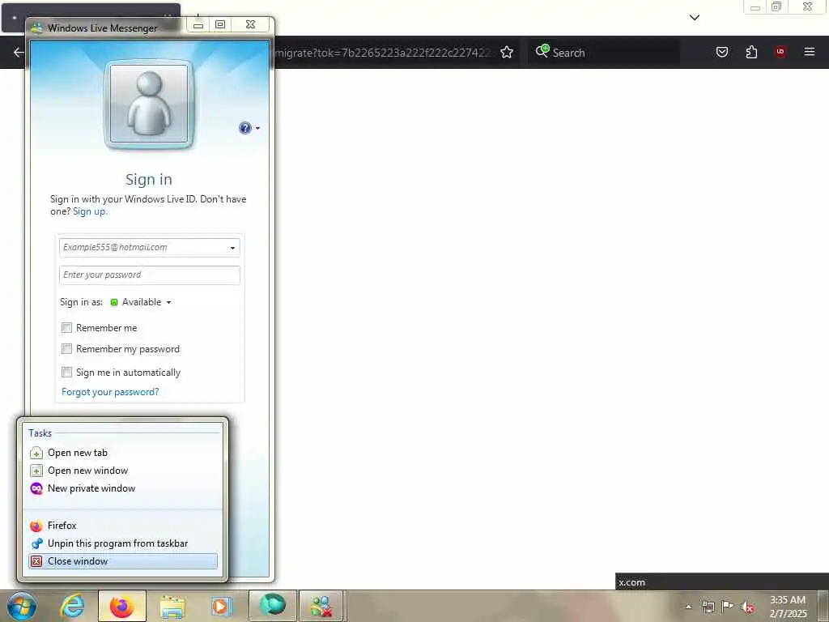This screenshot has height=622, width=829.
Task: Open the Available status dropdown
Action: pyautogui.click(x=141, y=302)
